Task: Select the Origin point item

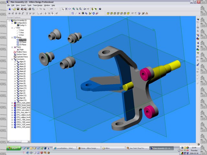Action: pyautogui.click(x=21, y=49)
